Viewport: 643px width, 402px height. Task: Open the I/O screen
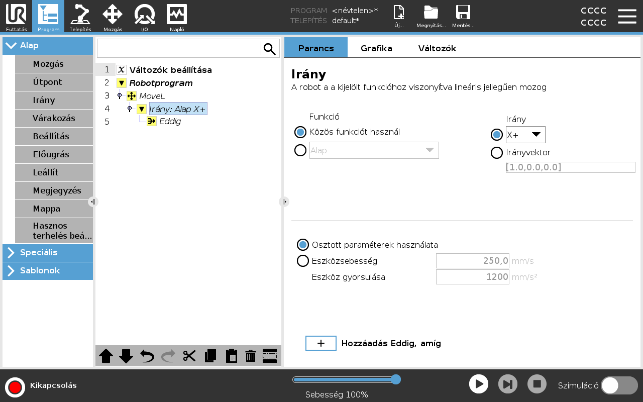pyautogui.click(x=144, y=16)
